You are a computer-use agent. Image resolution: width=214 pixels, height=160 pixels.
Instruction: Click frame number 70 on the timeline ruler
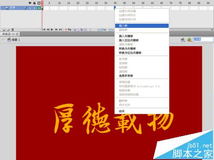pyautogui.click(x=171, y=3)
